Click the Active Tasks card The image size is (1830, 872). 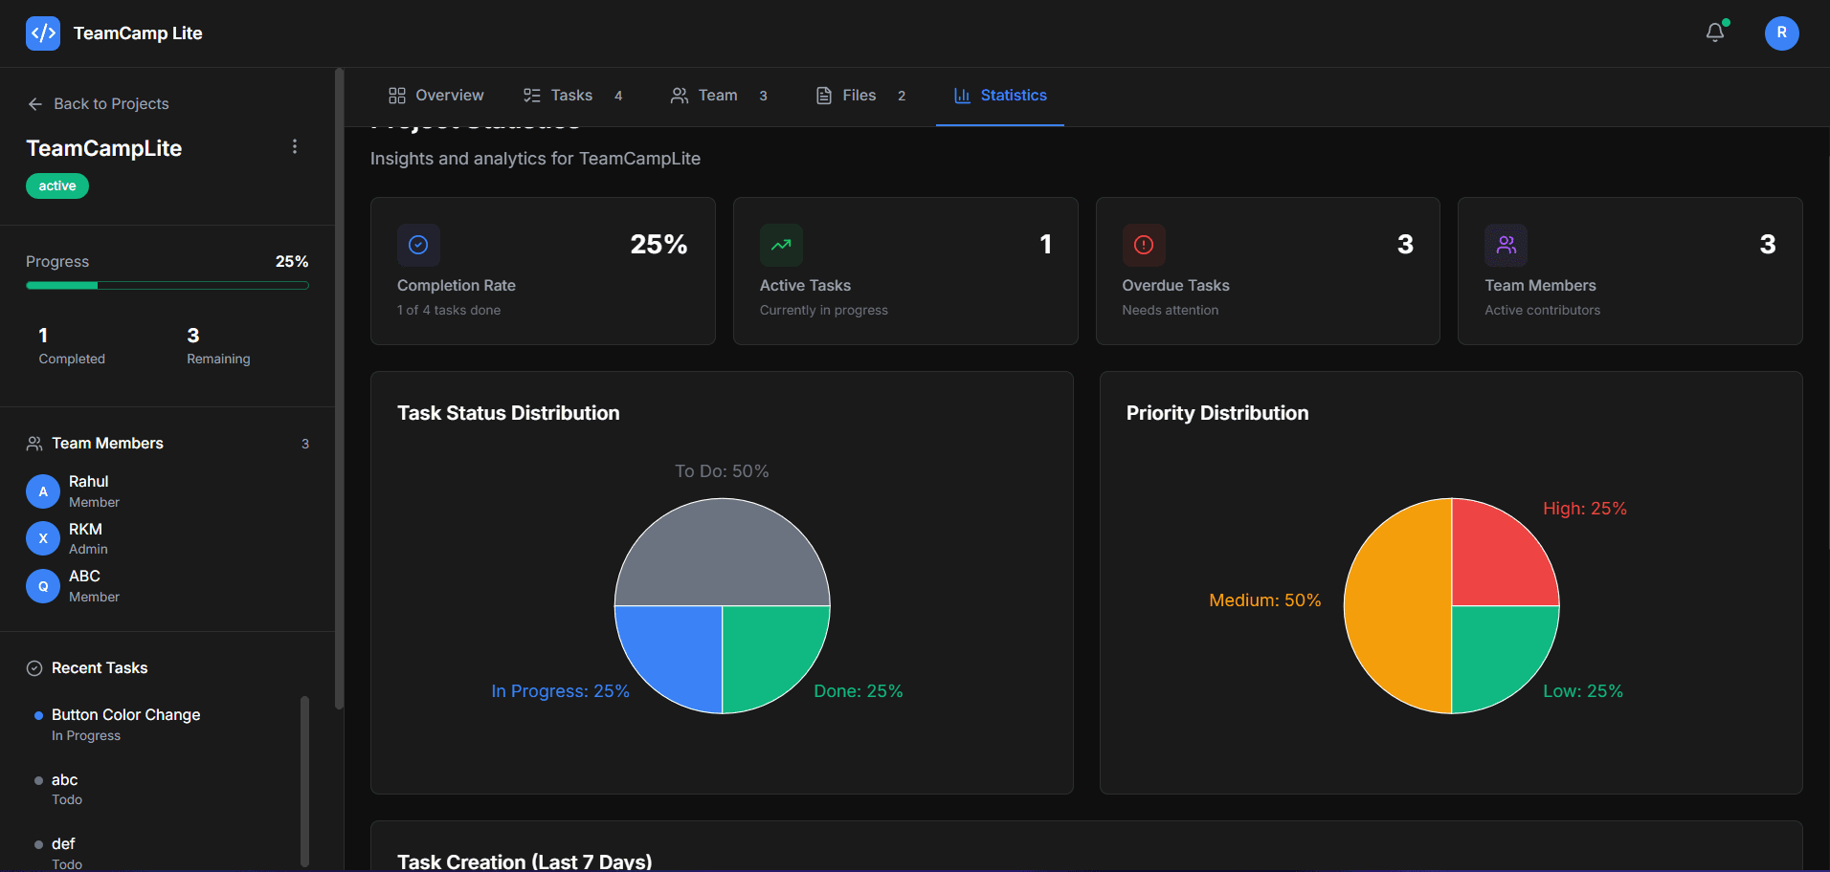[905, 271]
